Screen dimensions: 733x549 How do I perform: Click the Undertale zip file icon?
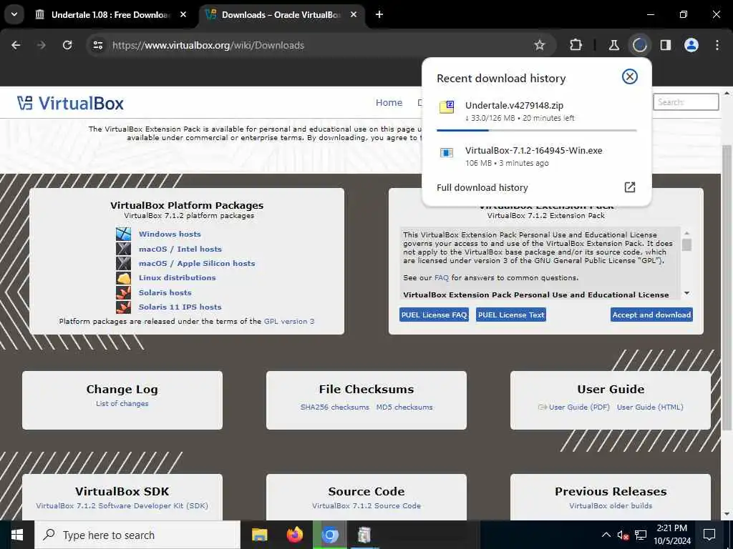pos(447,107)
